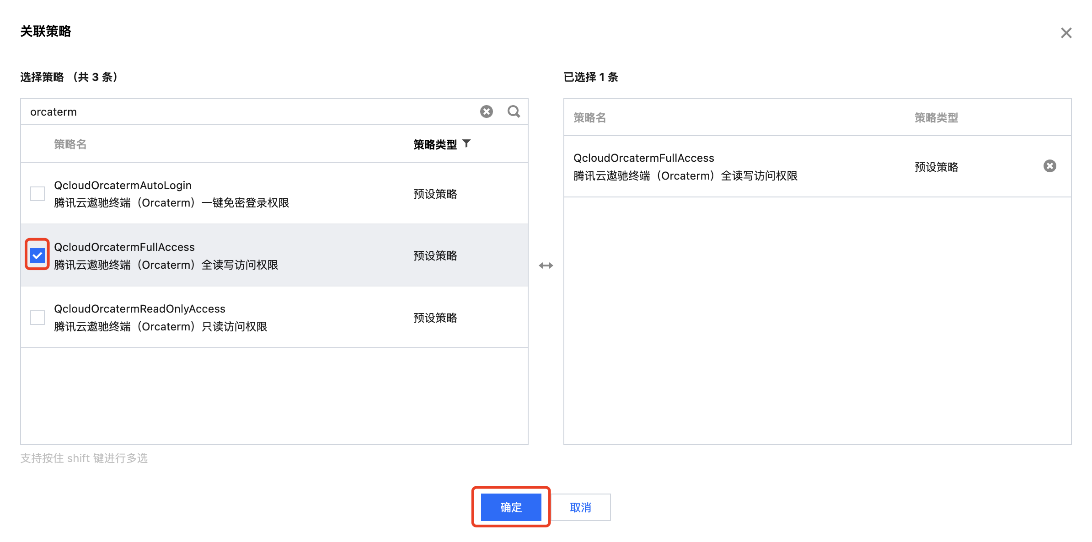Click 预设策略 in the selected panel row
Image resolution: width=1092 pixels, height=542 pixels.
tap(937, 167)
